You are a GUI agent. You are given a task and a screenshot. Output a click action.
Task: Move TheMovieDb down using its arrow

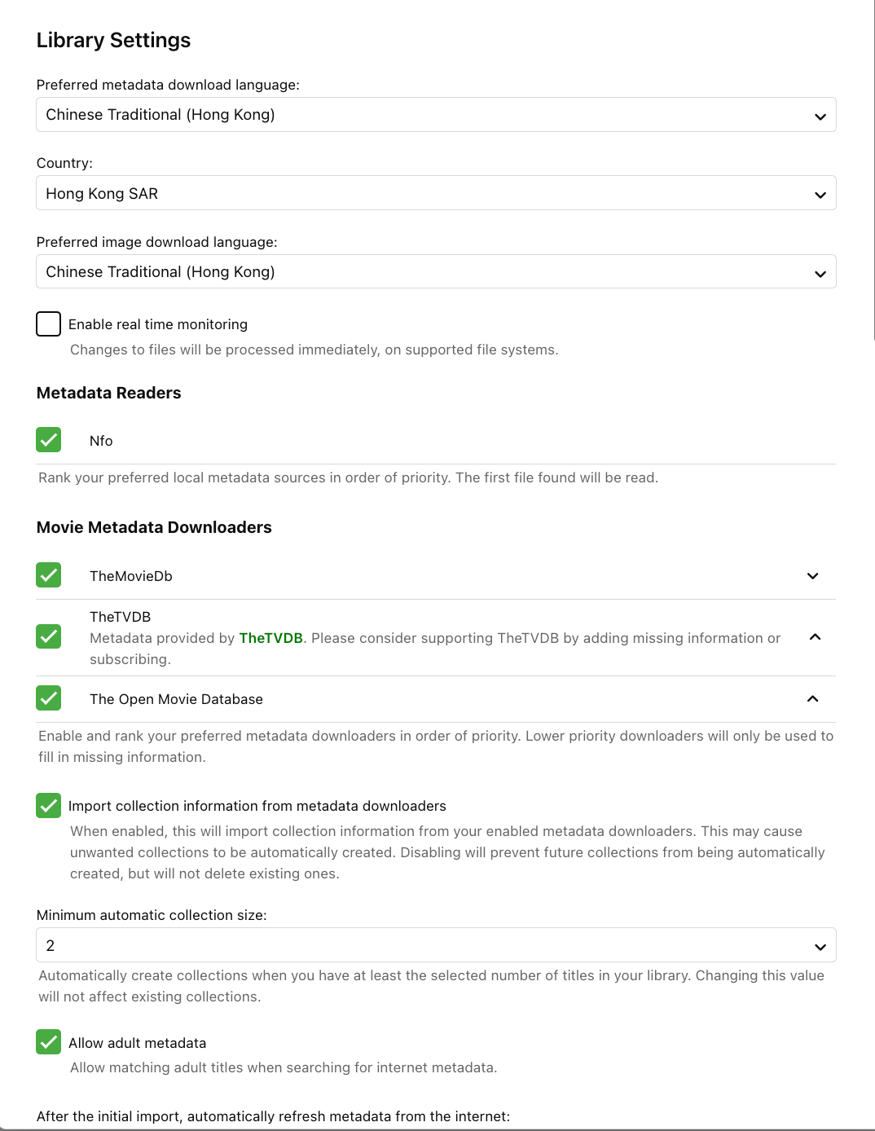[812, 576]
